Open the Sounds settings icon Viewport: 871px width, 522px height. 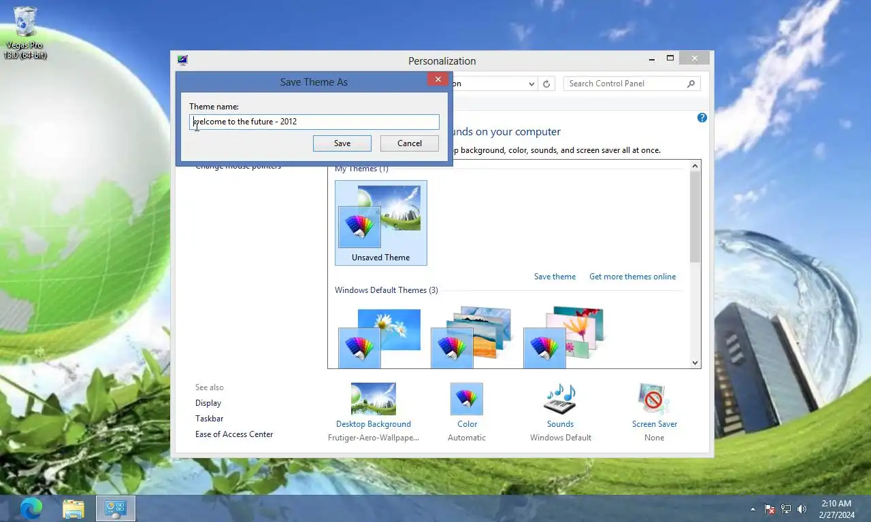click(x=560, y=399)
